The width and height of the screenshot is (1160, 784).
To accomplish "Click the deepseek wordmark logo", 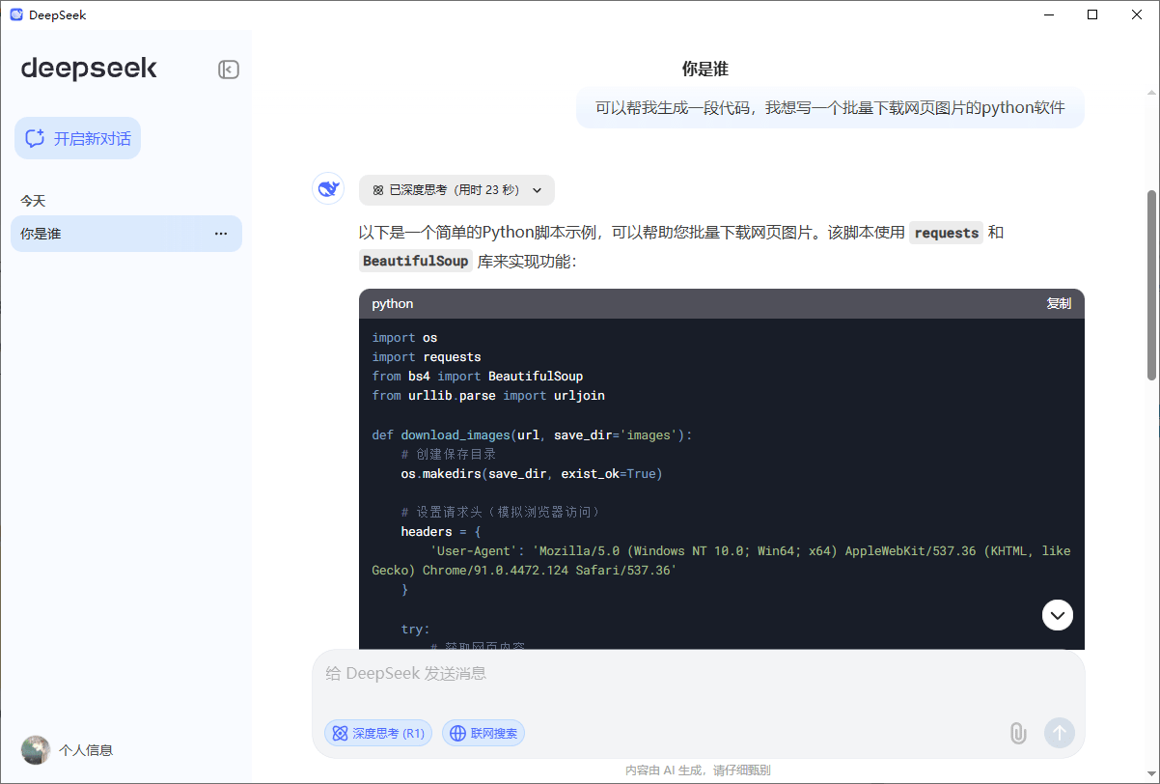I will [x=88, y=68].
